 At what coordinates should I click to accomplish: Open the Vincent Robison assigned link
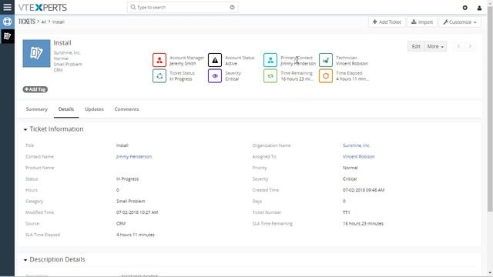pyautogui.click(x=359, y=156)
